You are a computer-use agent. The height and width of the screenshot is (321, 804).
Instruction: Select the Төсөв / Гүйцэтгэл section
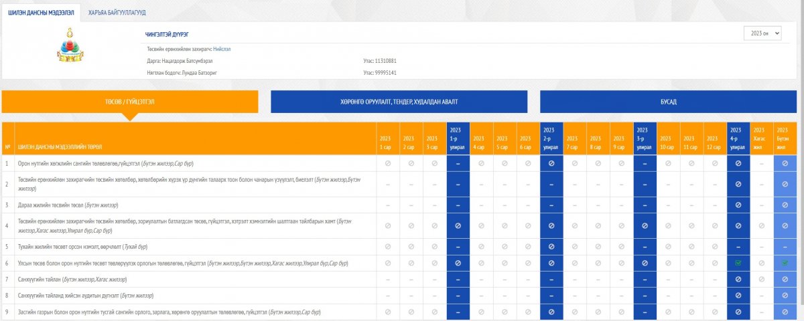[x=130, y=102]
